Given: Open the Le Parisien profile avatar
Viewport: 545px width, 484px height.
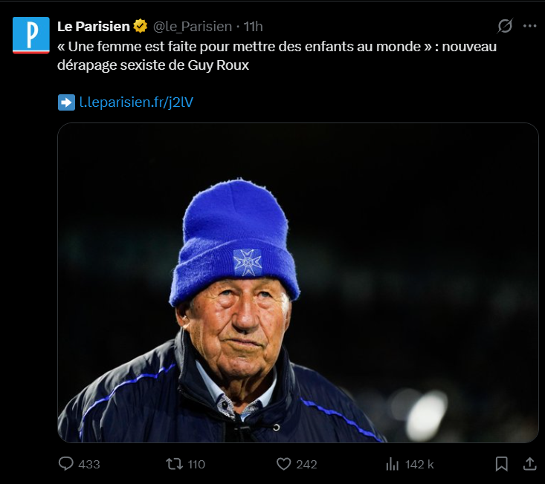Looking at the screenshot, I should tap(31, 36).
